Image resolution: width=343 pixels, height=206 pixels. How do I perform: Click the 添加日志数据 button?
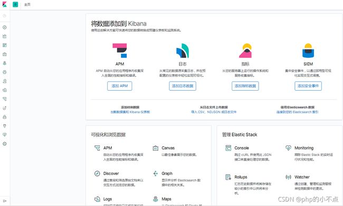pos(183,86)
